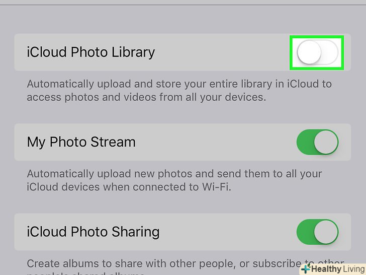Click the green track of My Photo Stream switch
366x275 pixels.
[305, 142]
